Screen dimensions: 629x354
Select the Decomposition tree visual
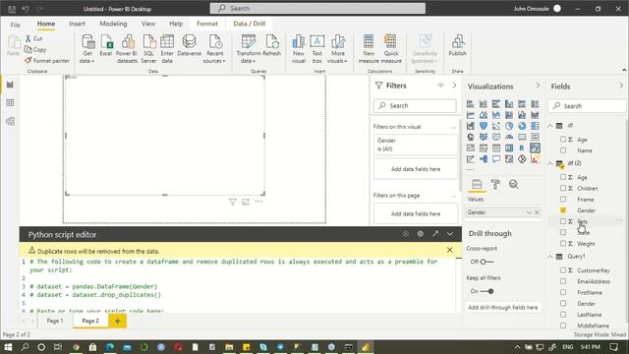(484, 159)
